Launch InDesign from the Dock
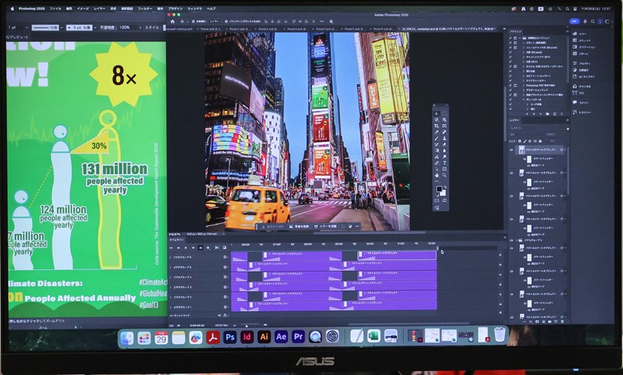The image size is (623, 375). (247, 337)
